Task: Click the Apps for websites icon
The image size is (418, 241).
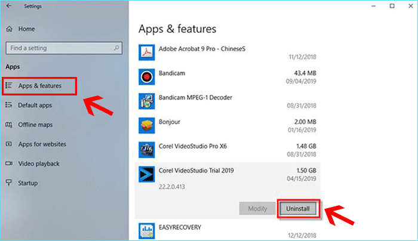Action: pos(9,144)
